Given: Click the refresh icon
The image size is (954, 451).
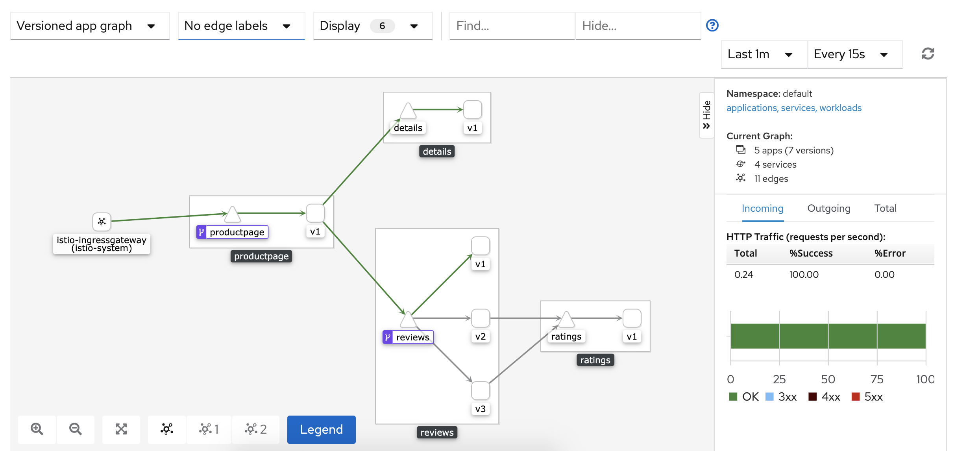Looking at the screenshot, I should (928, 54).
